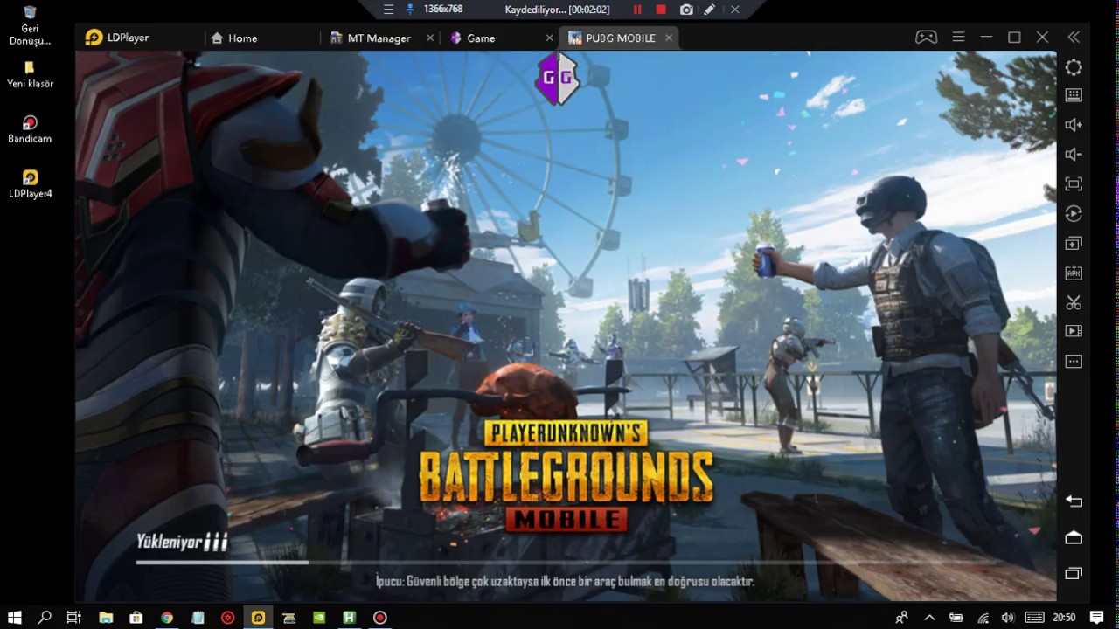Capture image with Bandicam camera icon

point(686,10)
